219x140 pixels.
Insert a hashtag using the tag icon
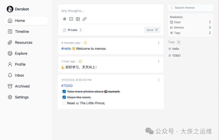click(x=65, y=19)
